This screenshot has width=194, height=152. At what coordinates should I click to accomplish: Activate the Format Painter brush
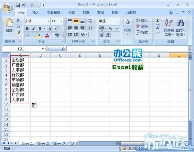[18, 33]
